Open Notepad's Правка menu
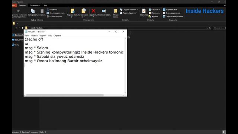The width and height of the screenshot is (238, 134). tap(35, 36)
